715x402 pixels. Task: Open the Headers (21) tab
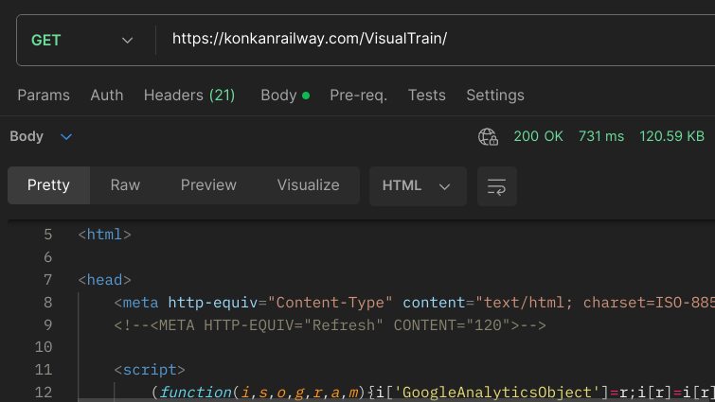pyautogui.click(x=189, y=96)
